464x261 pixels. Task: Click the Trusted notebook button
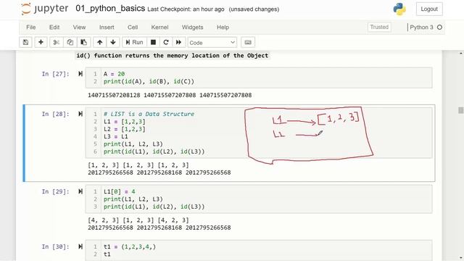click(x=379, y=28)
